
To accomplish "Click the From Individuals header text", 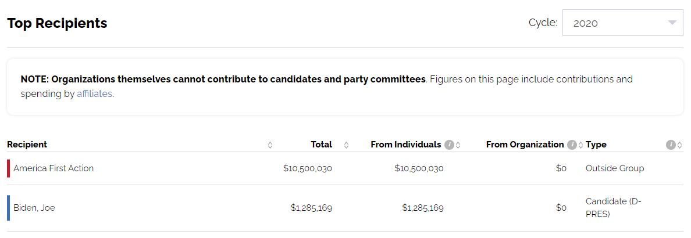I will click(x=406, y=145).
